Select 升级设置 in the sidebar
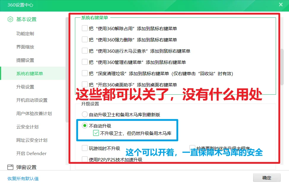This screenshot has width=289, height=185. pyautogui.click(x=25, y=87)
